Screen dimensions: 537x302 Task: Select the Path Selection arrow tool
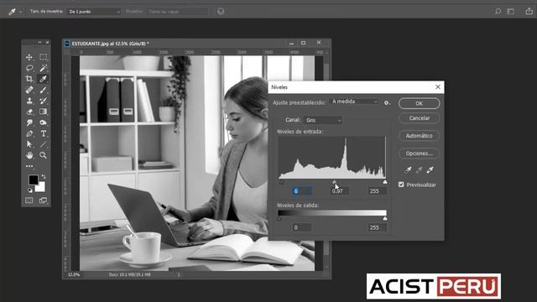(x=29, y=144)
